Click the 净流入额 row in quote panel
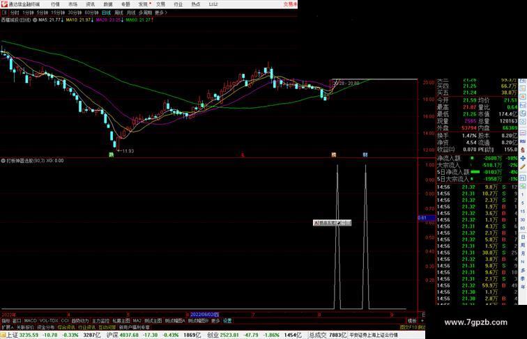This screenshot has height=339, width=527. click(x=478, y=158)
